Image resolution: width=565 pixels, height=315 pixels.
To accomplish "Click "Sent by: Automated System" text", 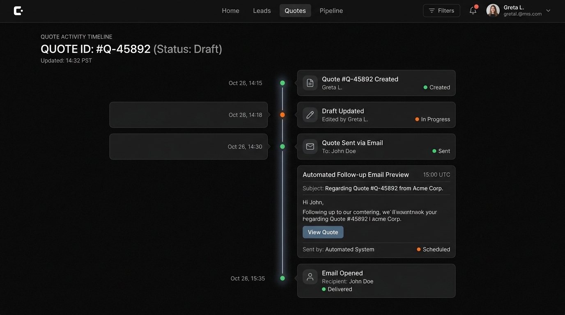I will point(338,249).
